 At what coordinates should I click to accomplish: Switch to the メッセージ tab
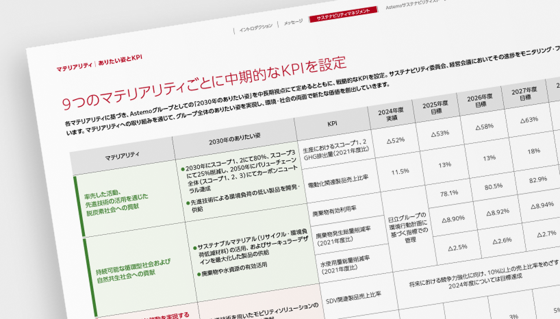292,22
